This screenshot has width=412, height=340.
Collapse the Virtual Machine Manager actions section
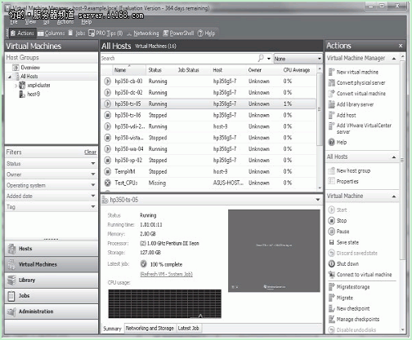(x=394, y=59)
